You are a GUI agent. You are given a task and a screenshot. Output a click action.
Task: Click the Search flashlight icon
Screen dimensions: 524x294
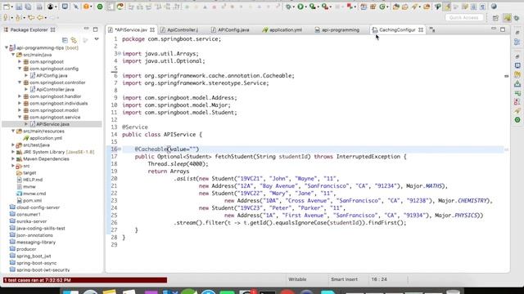[415, 7]
